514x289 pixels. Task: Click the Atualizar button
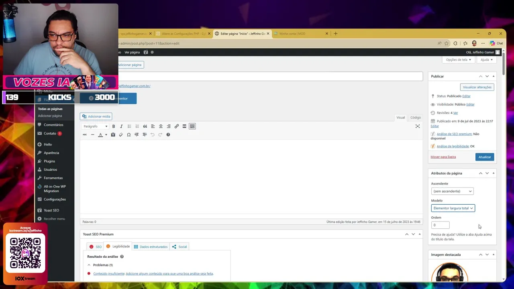(485, 157)
